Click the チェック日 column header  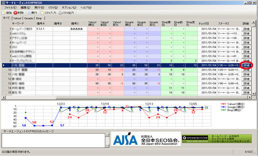(207, 24)
